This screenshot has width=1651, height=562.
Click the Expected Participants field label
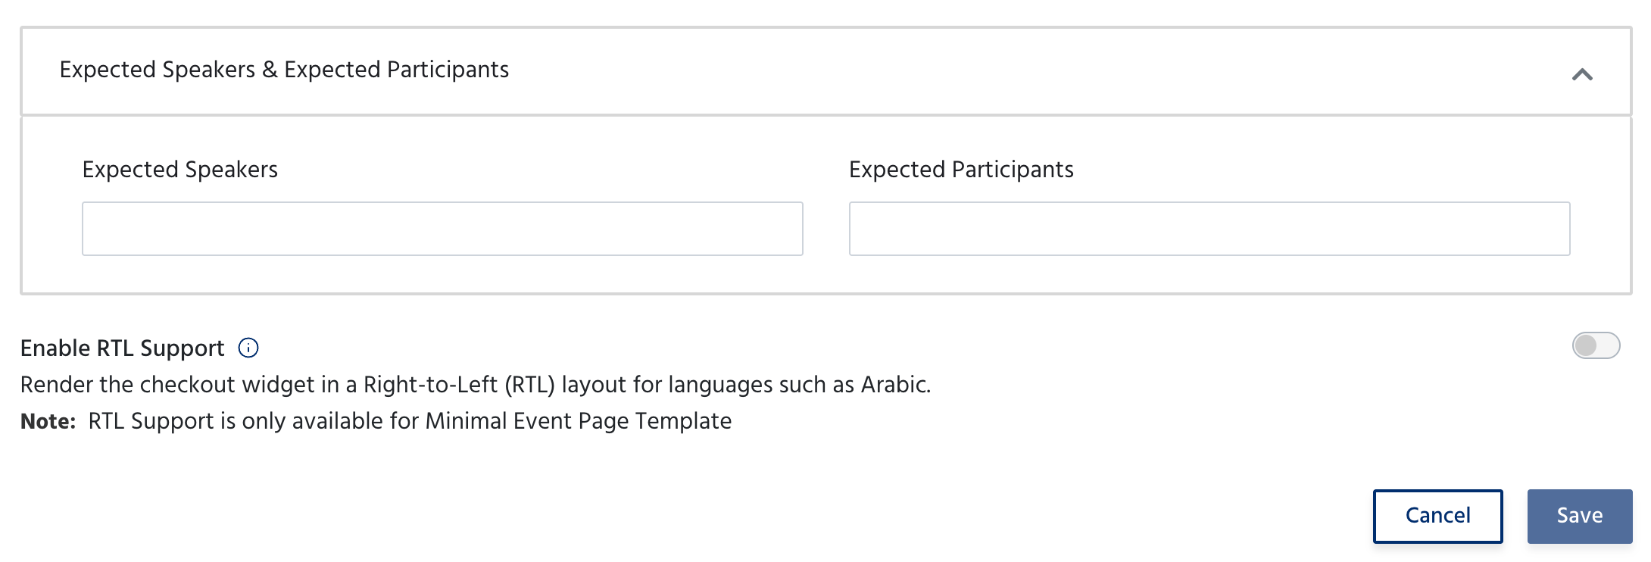tap(961, 170)
